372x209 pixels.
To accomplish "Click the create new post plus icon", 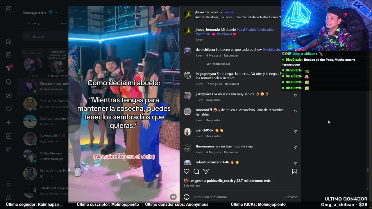I will (x=9, y=122).
